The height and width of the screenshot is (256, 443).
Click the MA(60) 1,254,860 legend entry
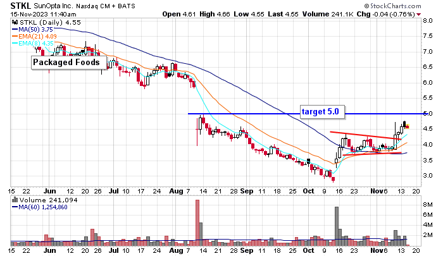39,207
